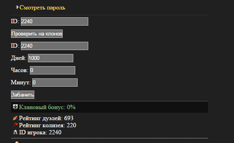Open the Смотреть пароль link
This screenshot has height=143, width=234.
[x=43, y=7]
